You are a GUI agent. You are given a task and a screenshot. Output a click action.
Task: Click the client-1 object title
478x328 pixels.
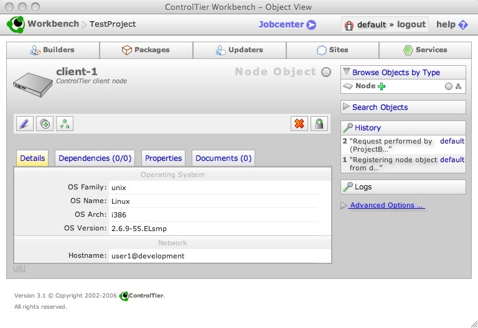(x=77, y=71)
